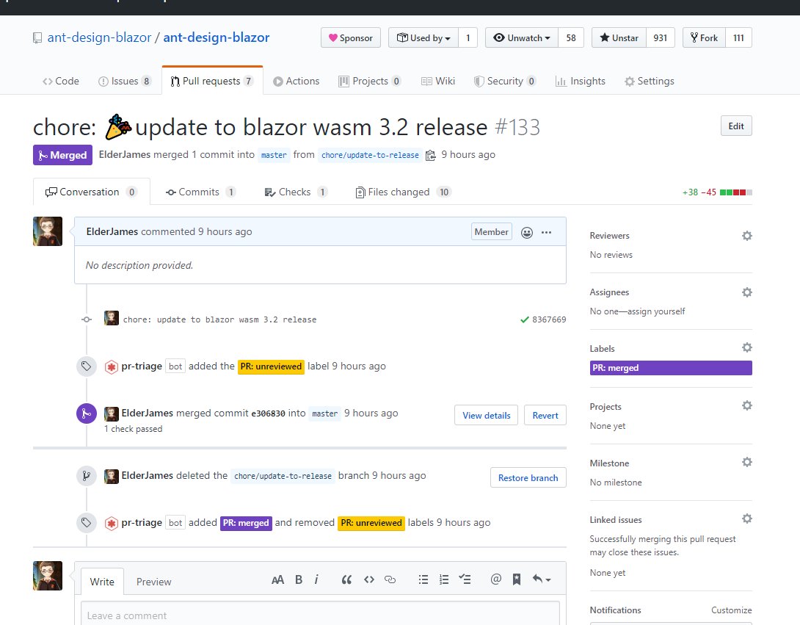The height and width of the screenshot is (625, 800).
Task: Open the comment's three-dot options menu
Action: [547, 232]
